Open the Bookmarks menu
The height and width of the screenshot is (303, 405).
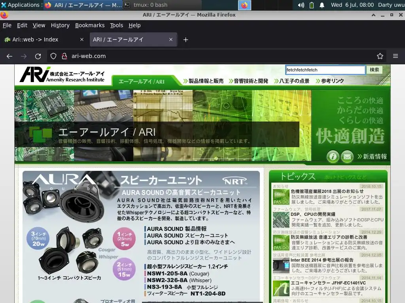[x=90, y=25]
